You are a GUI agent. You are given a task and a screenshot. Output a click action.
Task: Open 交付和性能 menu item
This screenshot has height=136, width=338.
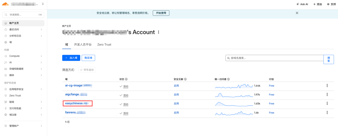coord(23,108)
